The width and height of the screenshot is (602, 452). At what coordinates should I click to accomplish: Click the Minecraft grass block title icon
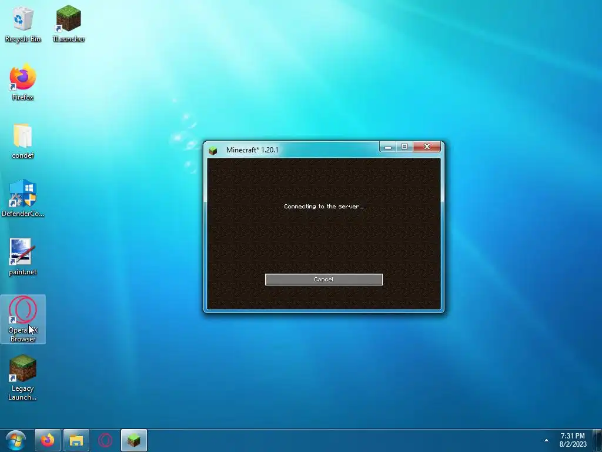213,150
